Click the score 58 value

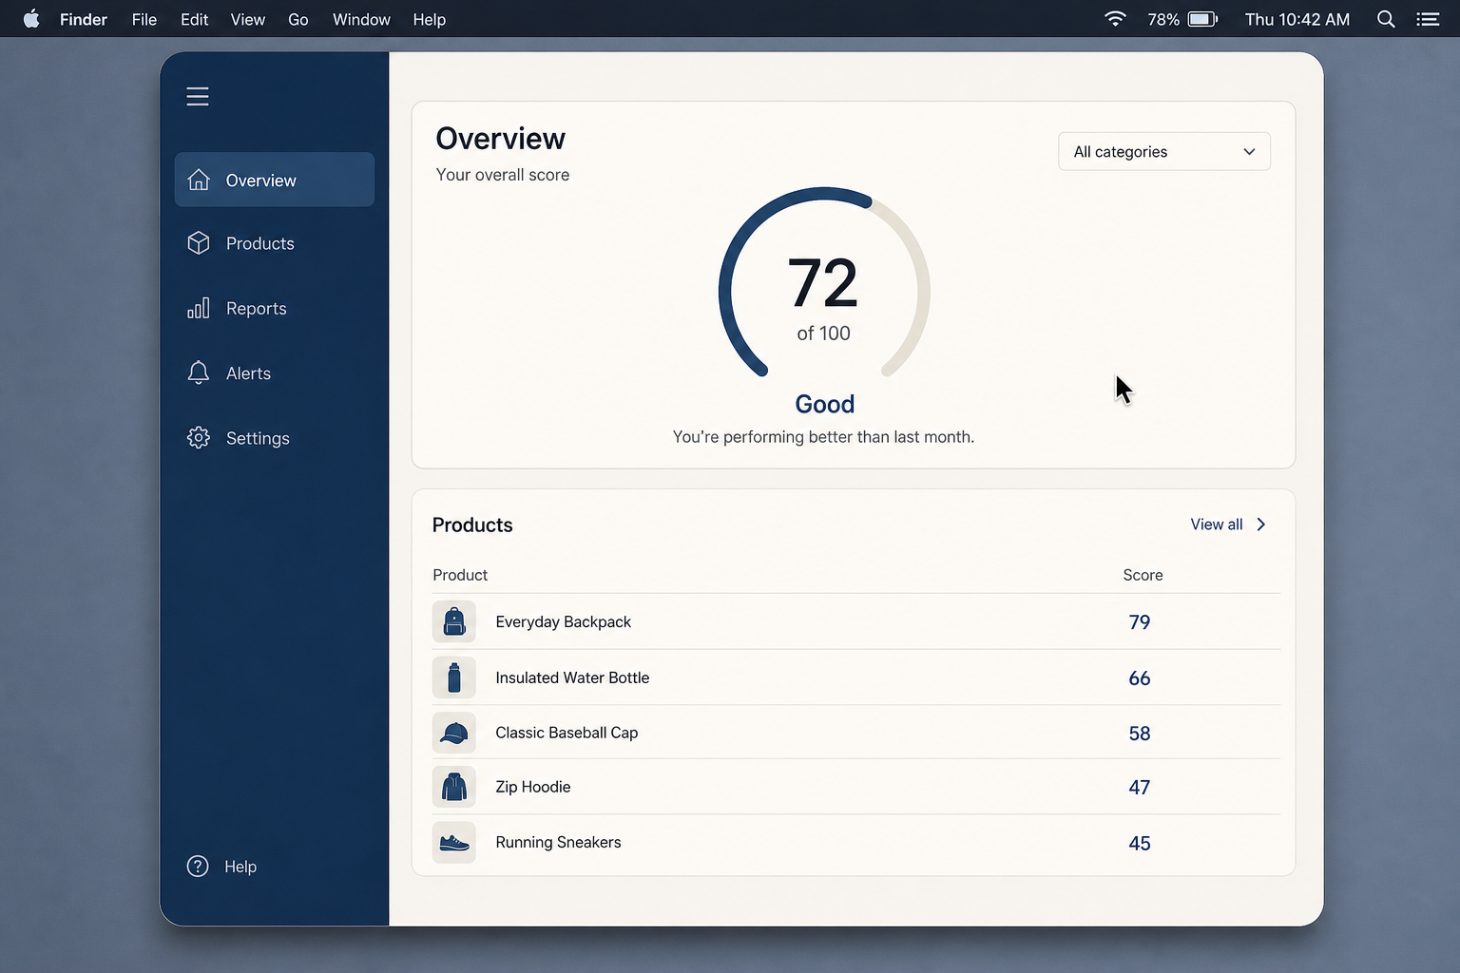point(1140,734)
